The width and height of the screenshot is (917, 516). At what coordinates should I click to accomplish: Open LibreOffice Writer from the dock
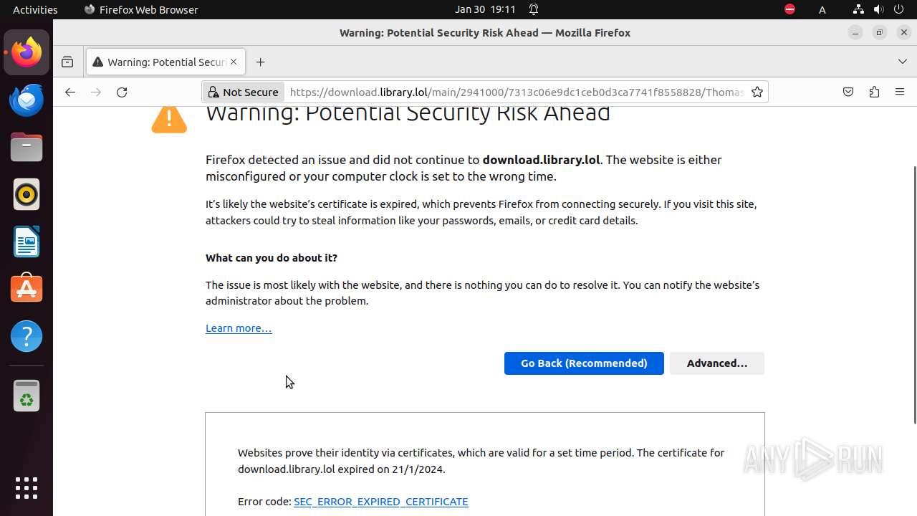pos(27,242)
